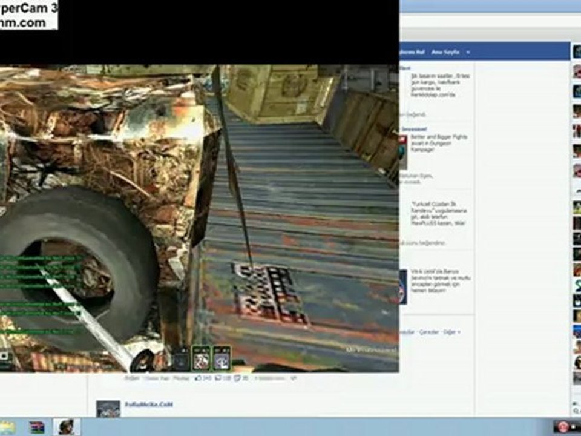The height and width of the screenshot is (436, 581).
Task: Select the middle green-bordered killstreak icon in game
Action: (x=201, y=358)
